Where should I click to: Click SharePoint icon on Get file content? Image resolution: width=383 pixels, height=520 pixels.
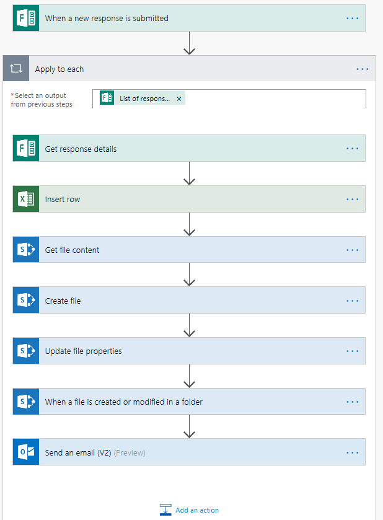click(26, 250)
